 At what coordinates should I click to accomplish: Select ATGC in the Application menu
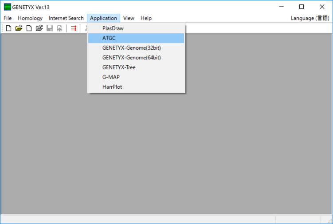tap(136, 38)
